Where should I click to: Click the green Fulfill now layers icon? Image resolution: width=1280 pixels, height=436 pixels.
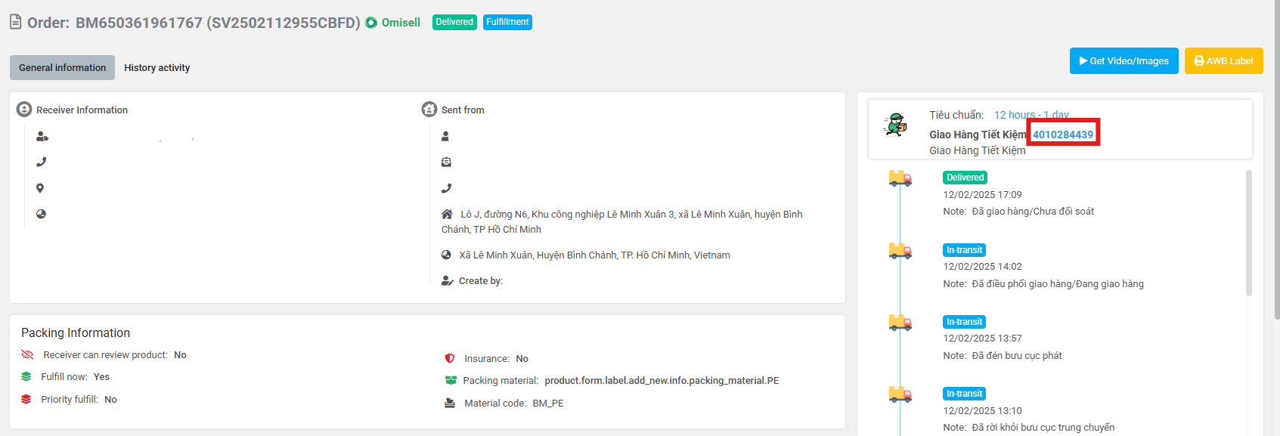click(x=26, y=376)
